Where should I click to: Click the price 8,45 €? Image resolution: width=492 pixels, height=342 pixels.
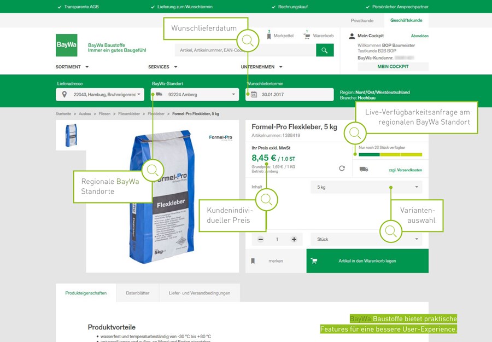point(264,158)
